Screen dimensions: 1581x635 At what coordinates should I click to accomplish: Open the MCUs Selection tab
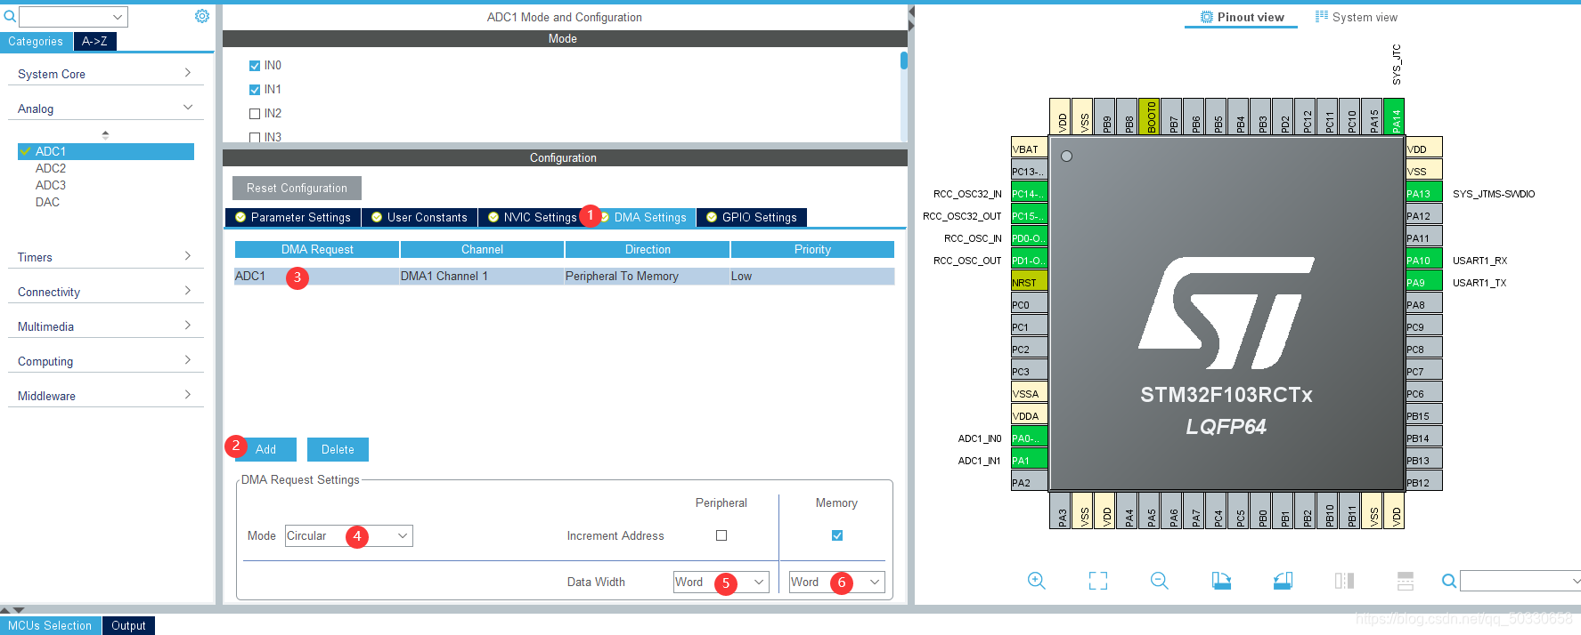point(50,625)
